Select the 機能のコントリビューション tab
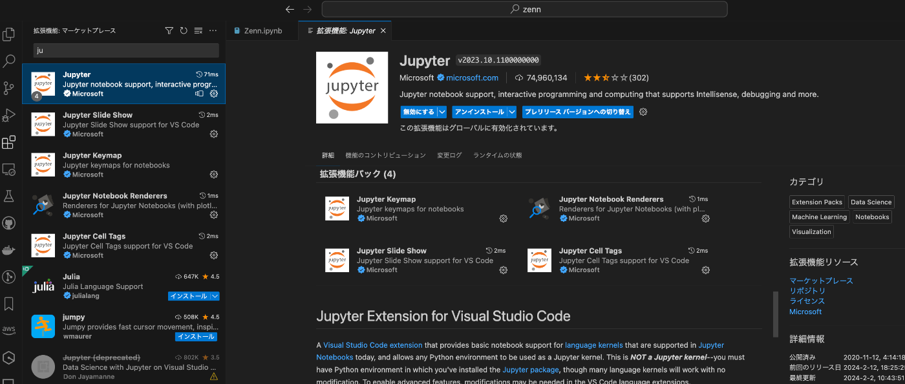 pos(386,155)
